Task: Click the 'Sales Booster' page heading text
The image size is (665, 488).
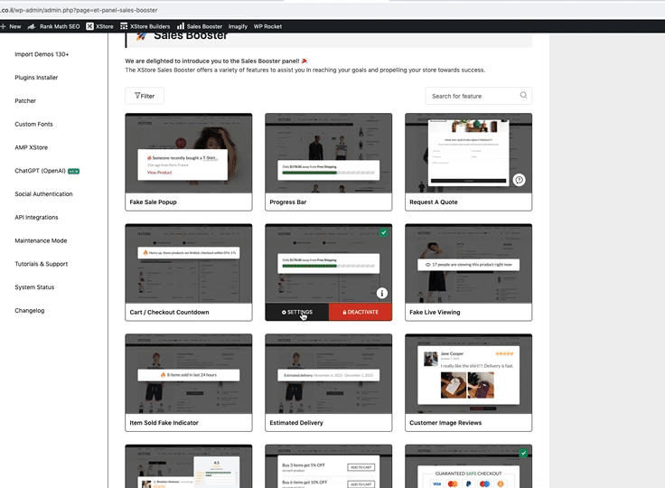Action: coord(191,35)
